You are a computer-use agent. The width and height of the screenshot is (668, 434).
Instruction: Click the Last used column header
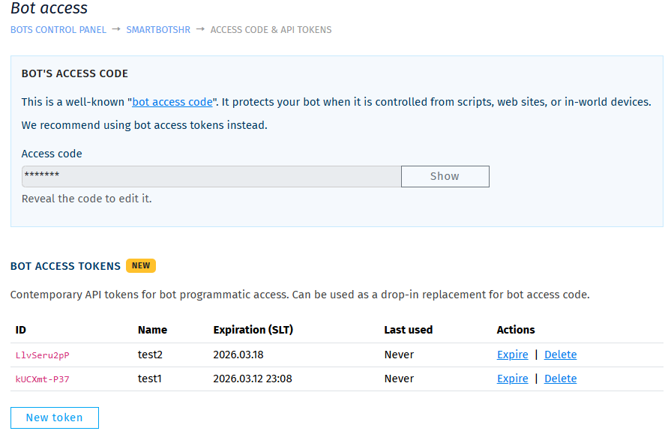[x=408, y=330]
